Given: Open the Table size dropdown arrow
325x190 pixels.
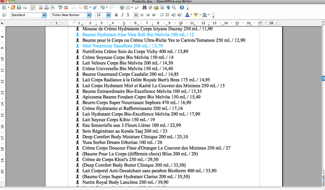Looking at the screenshot, I should pos(132,8).
